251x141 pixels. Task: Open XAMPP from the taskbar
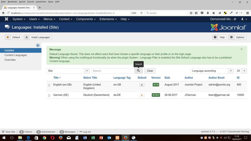coord(117,138)
